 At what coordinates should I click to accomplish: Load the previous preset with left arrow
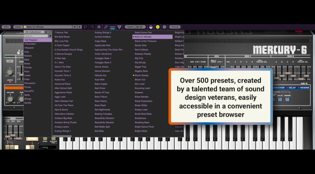(75, 27)
